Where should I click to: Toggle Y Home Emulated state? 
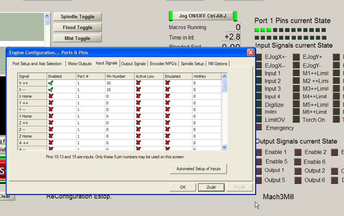[168, 116]
